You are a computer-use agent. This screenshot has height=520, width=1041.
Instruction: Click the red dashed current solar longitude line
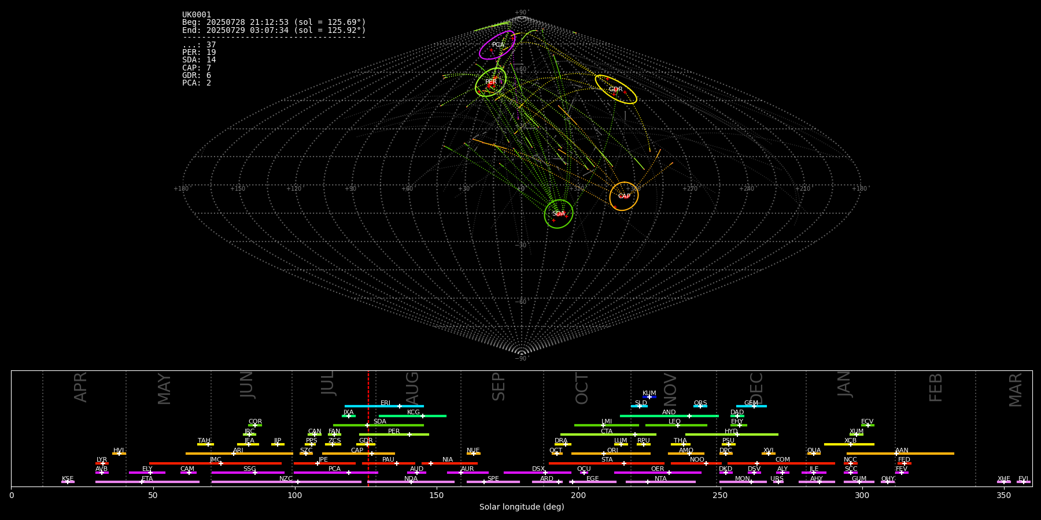(x=368, y=428)
